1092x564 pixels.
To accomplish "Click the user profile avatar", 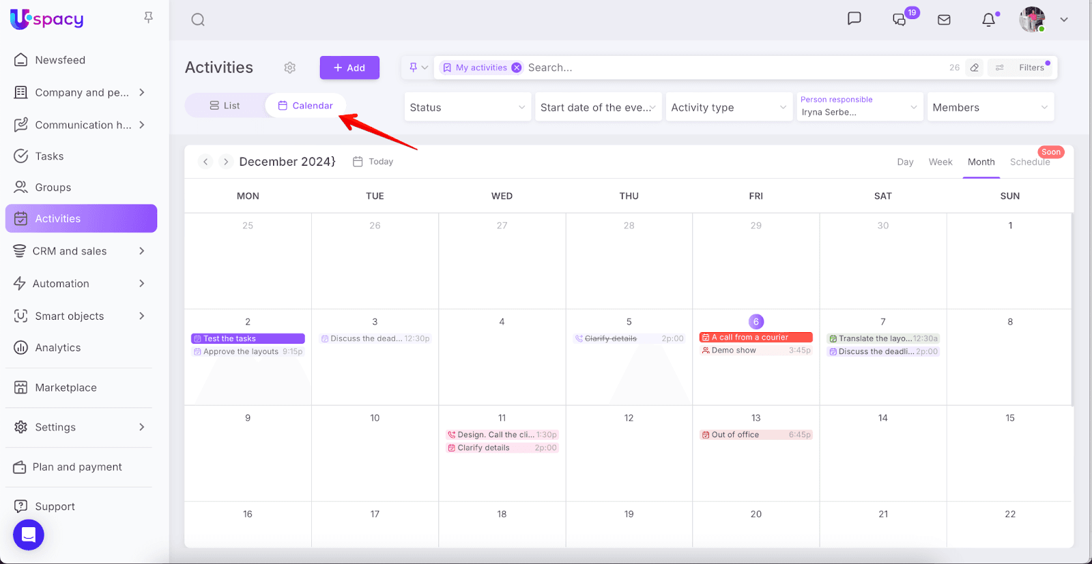I will [1032, 20].
